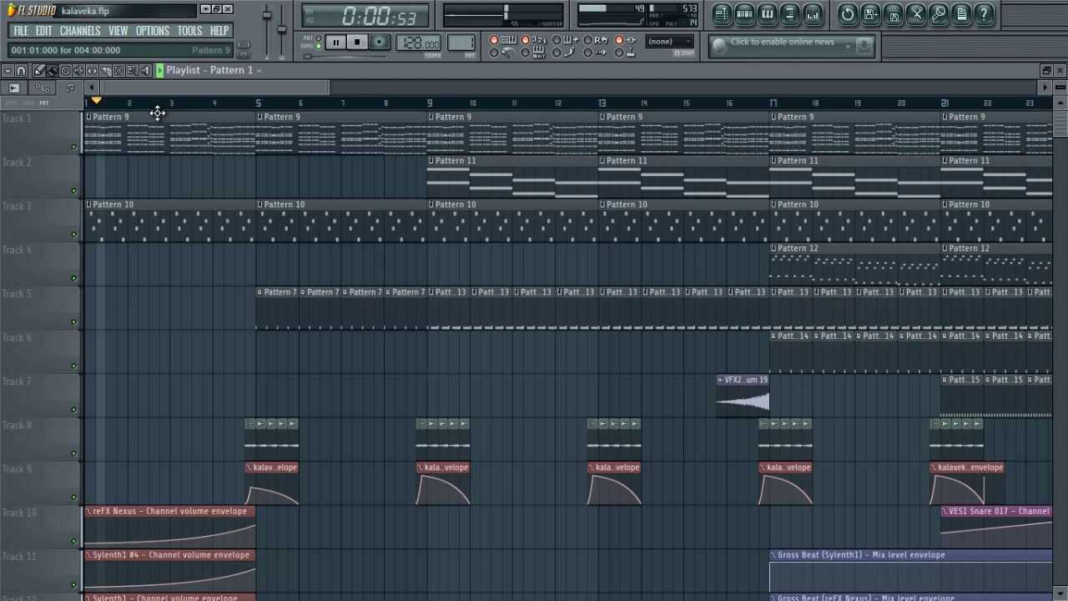Select the Slip tool in Playlist toolbar
This screenshot has height=601, width=1068.
coord(92,71)
